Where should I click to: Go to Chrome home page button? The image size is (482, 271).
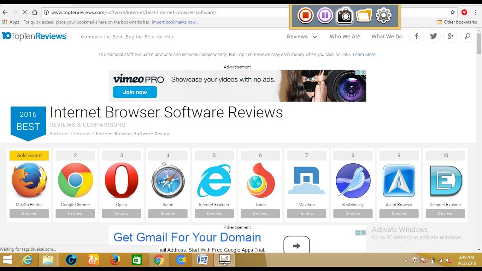35,12
